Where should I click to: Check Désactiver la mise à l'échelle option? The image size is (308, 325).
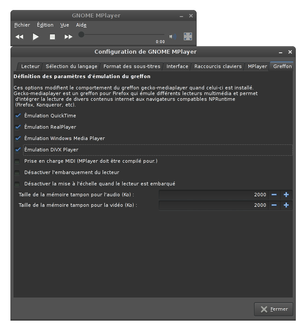pos(17,184)
